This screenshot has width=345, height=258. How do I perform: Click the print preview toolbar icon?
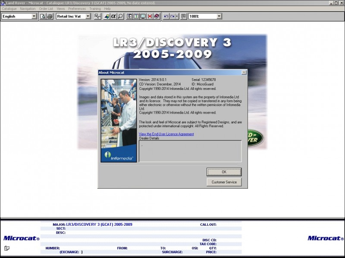click(43, 16)
